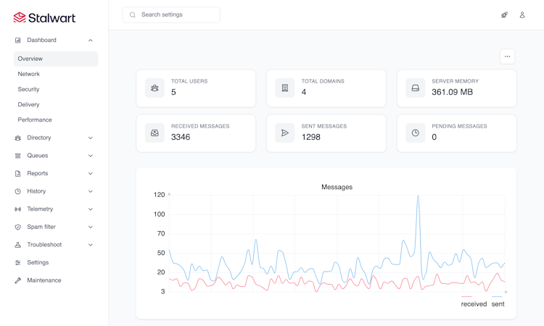Viewport: 544px width, 326px height.
Task: Open the Security dashboard page
Action: [28, 89]
